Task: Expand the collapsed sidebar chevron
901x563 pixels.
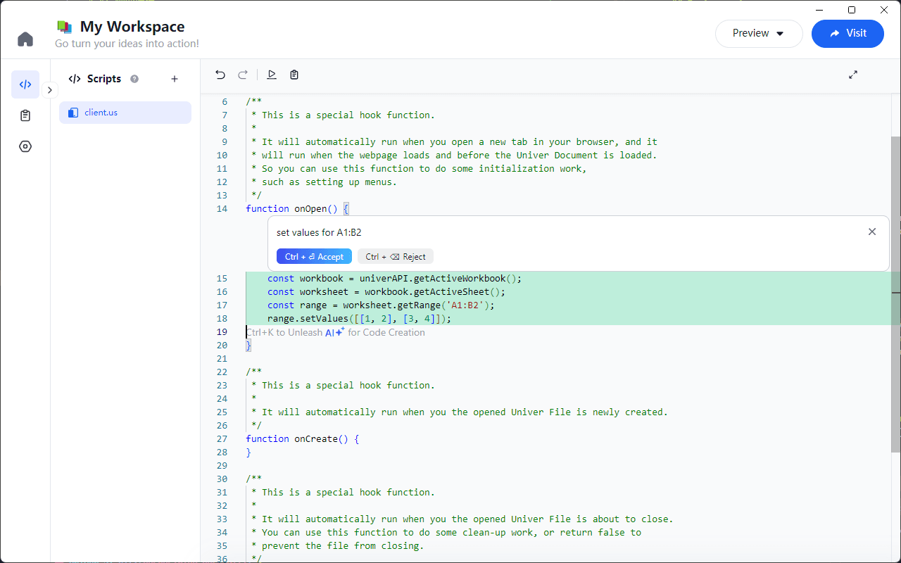Action: tap(49, 90)
